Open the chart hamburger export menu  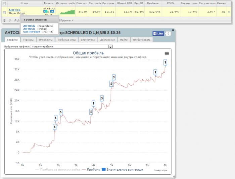[167, 54]
